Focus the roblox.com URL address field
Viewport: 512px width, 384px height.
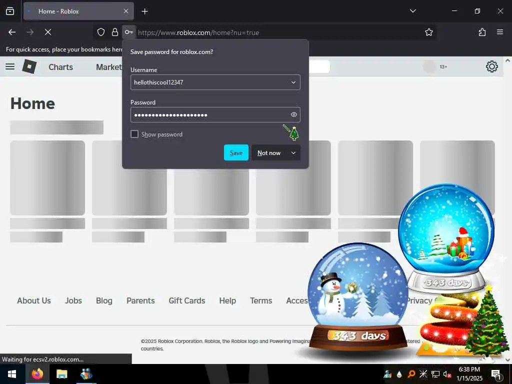click(x=198, y=32)
